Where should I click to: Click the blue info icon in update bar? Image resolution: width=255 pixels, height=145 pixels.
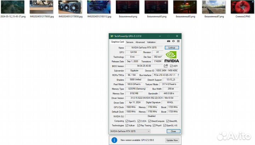click(114, 140)
